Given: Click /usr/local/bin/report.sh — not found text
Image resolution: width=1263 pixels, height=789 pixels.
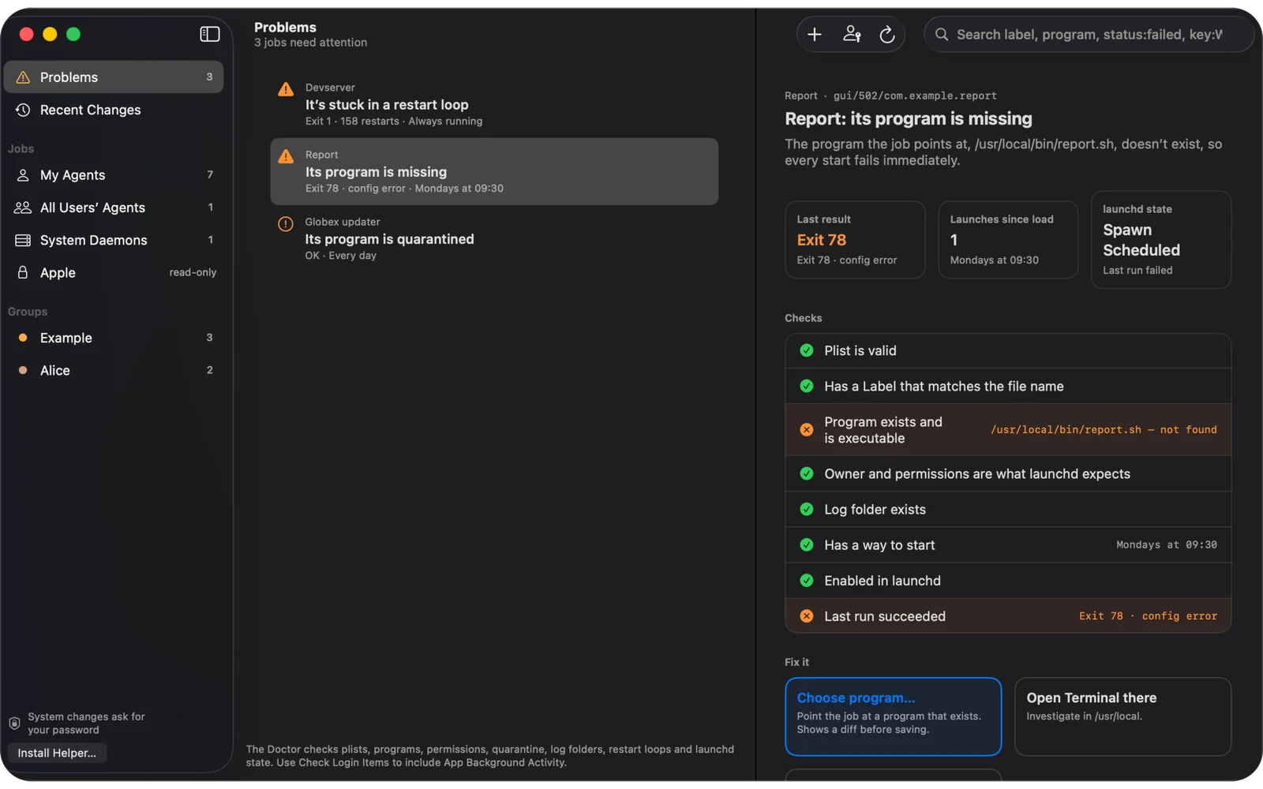Looking at the screenshot, I should click(x=1104, y=430).
